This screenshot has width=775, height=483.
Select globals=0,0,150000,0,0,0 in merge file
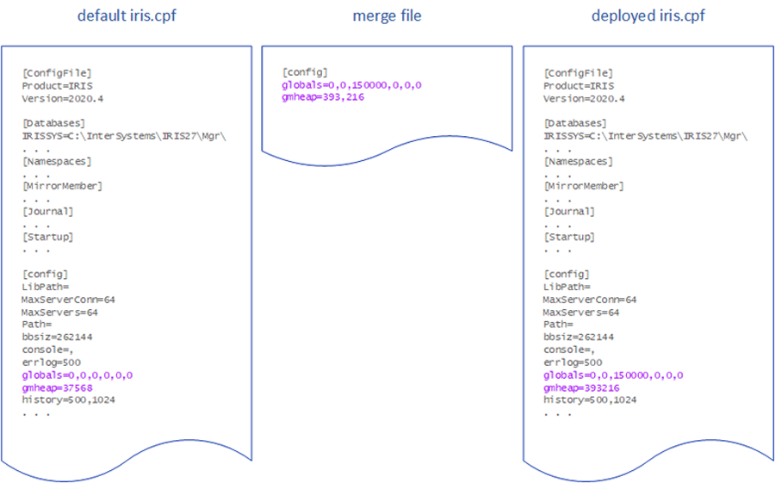point(351,85)
